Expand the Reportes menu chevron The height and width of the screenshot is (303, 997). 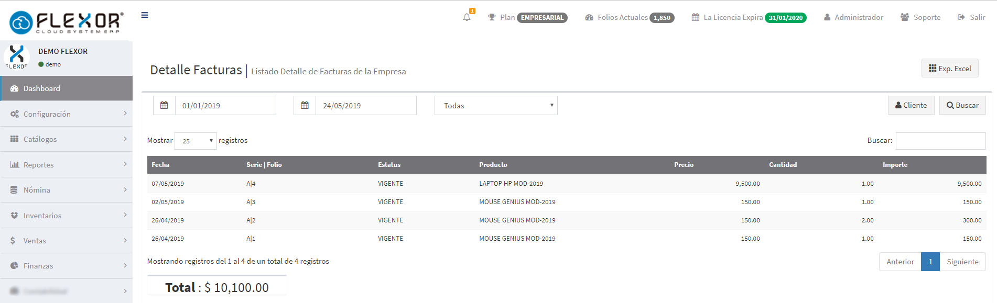[125, 164]
